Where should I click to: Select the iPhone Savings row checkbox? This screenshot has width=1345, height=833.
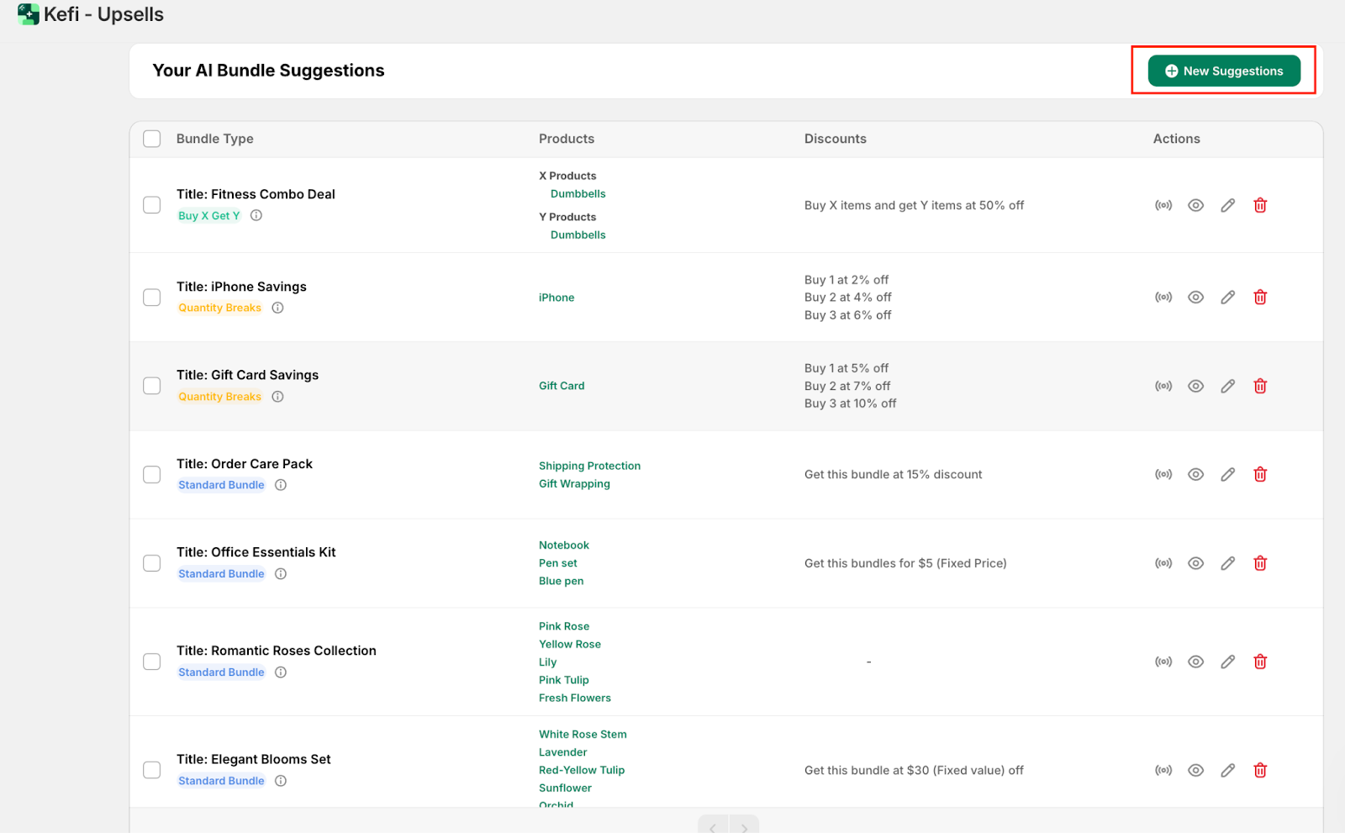pyautogui.click(x=152, y=298)
